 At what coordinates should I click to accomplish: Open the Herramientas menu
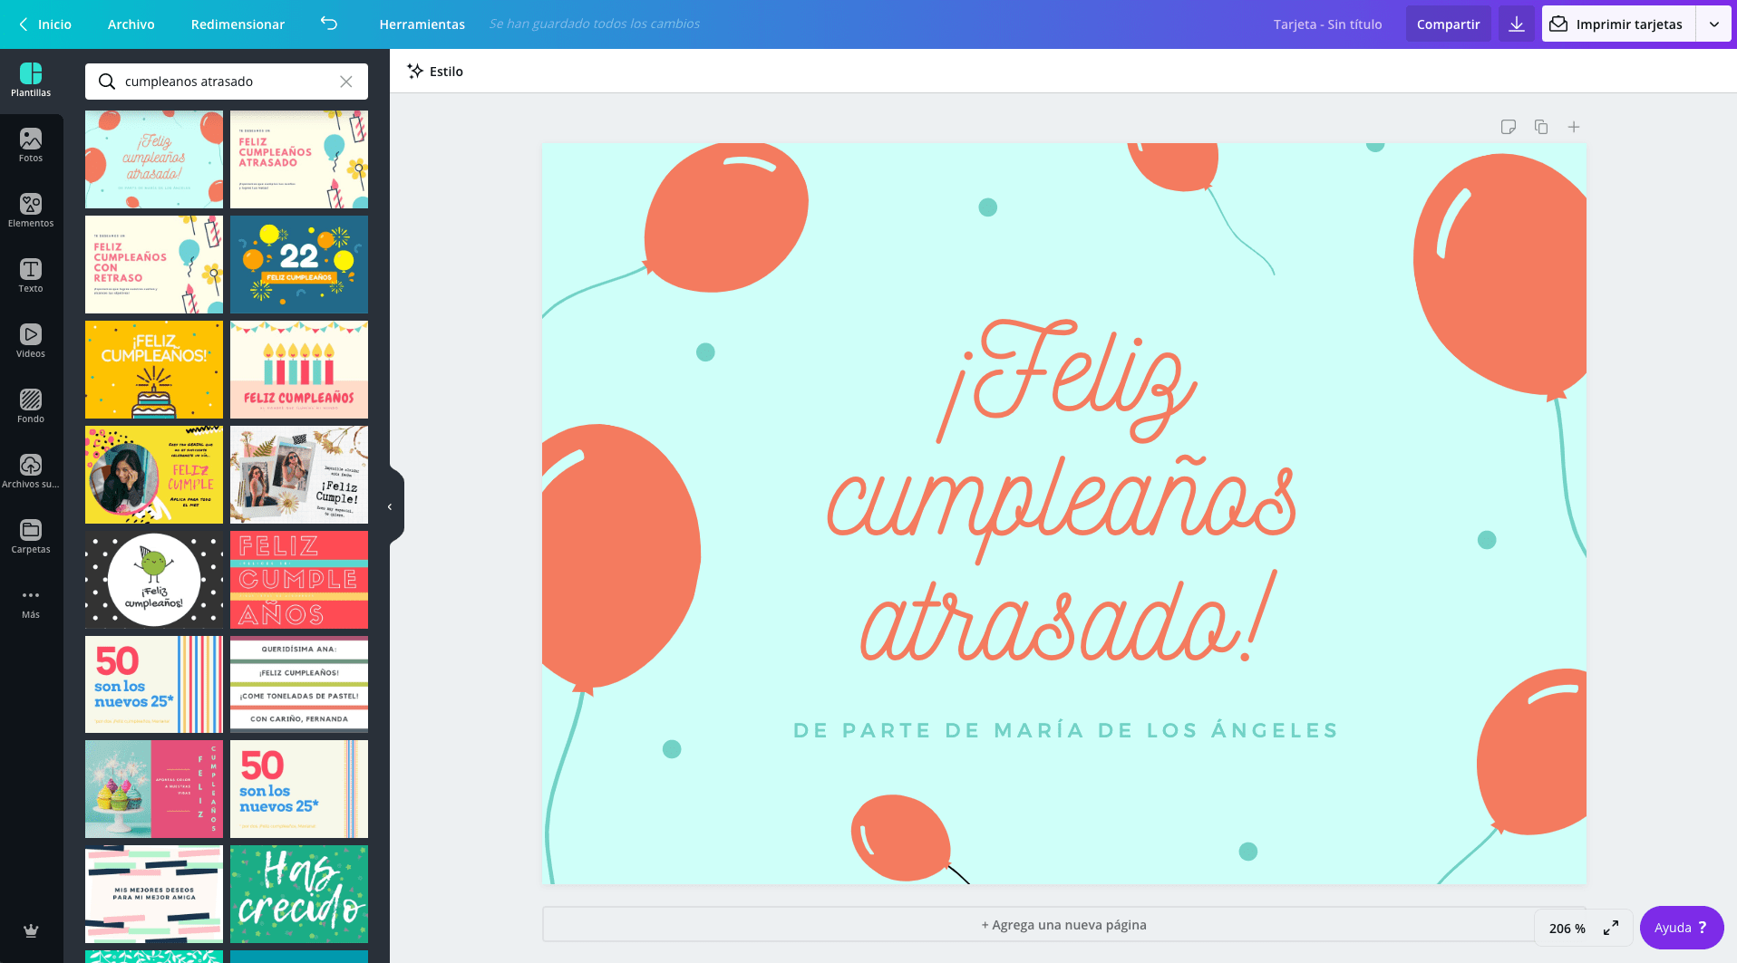(422, 24)
